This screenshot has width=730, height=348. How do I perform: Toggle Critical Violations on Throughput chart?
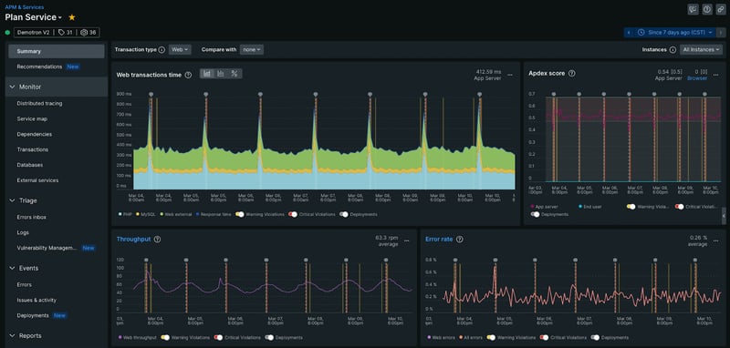click(x=218, y=338)
